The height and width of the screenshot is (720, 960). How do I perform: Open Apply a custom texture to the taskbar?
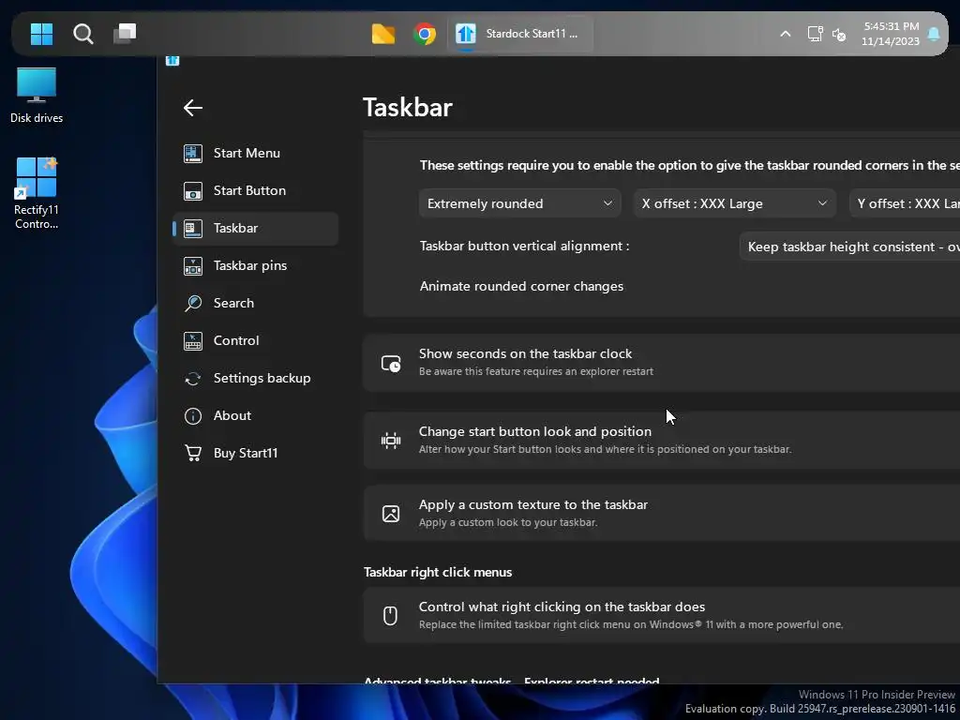(661, 513)
